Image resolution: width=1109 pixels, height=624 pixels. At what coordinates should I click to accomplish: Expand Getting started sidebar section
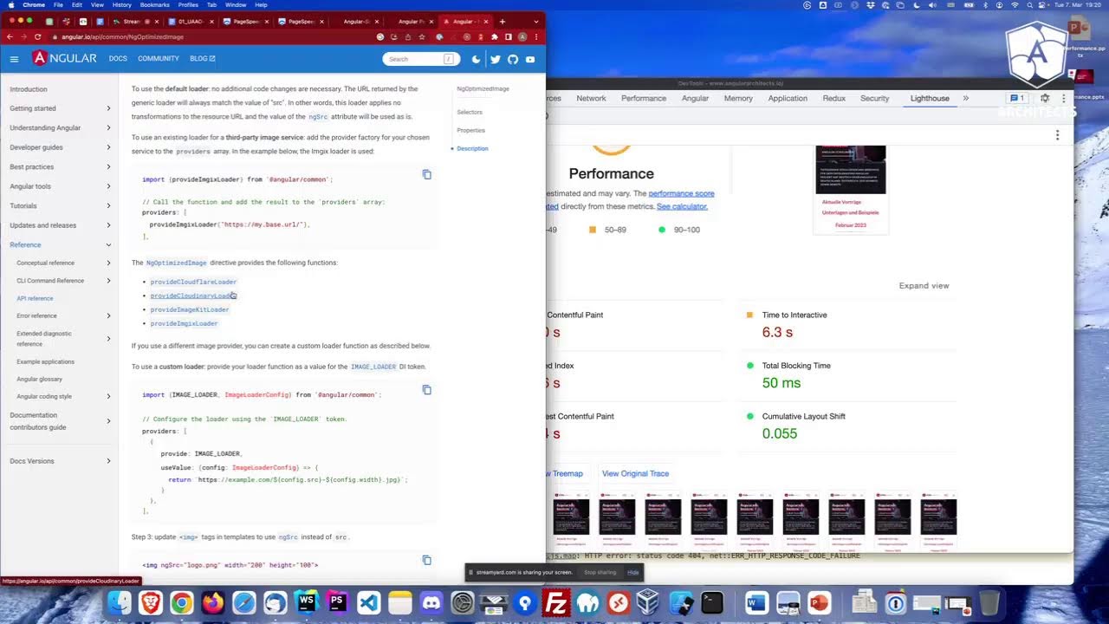coord(108,108)
